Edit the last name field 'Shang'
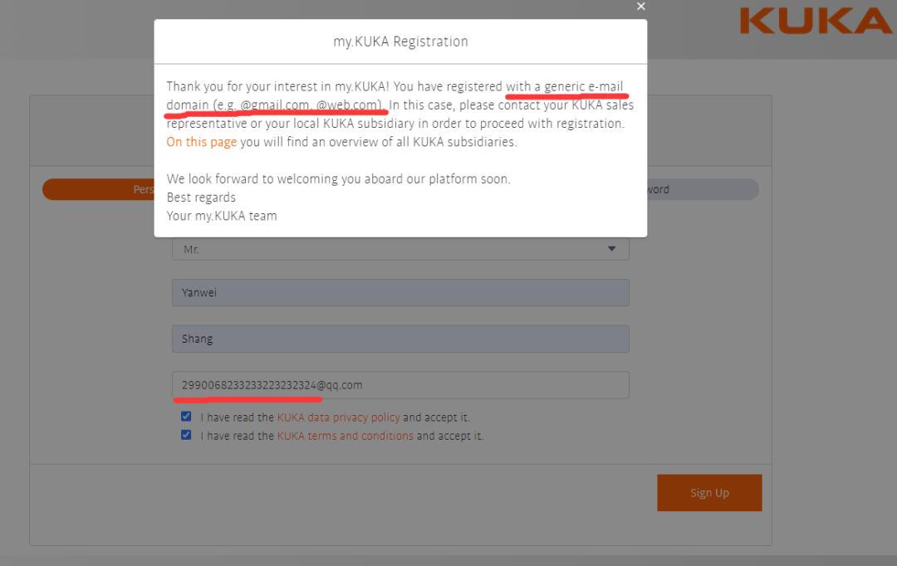This screenshot has height=566, width=897. point(400,339)
